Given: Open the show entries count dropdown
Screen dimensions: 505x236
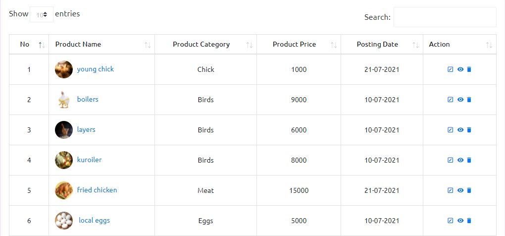Looking at the screenshot, I should tap(42, 14).
